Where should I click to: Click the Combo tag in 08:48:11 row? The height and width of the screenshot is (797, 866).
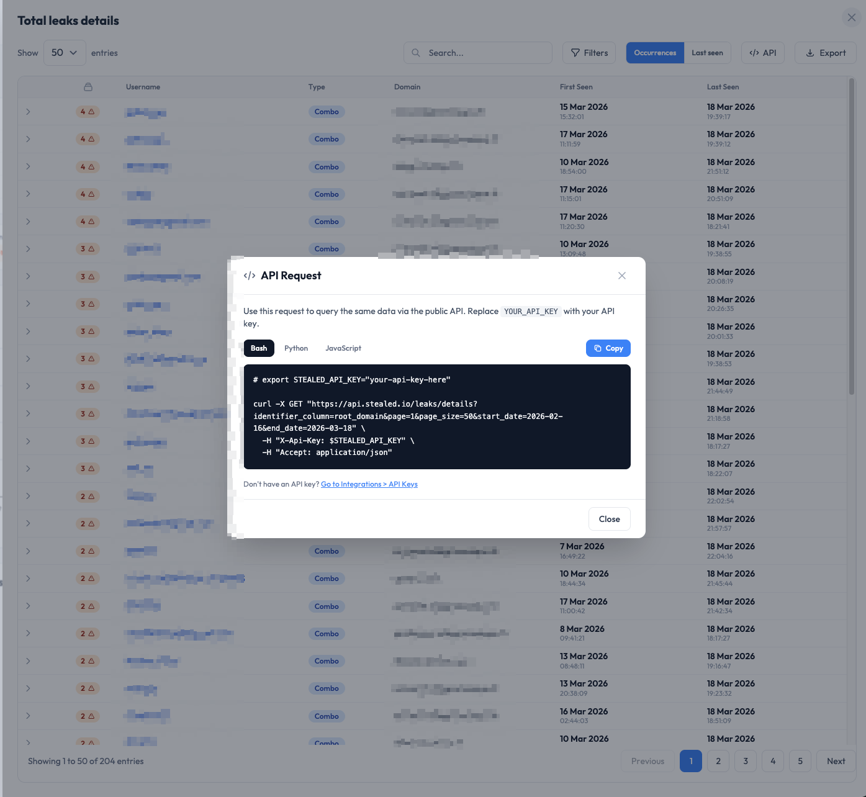coord(327,661)
